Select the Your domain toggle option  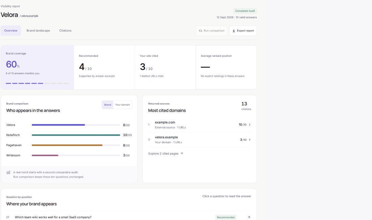click(x=122, y=105)
